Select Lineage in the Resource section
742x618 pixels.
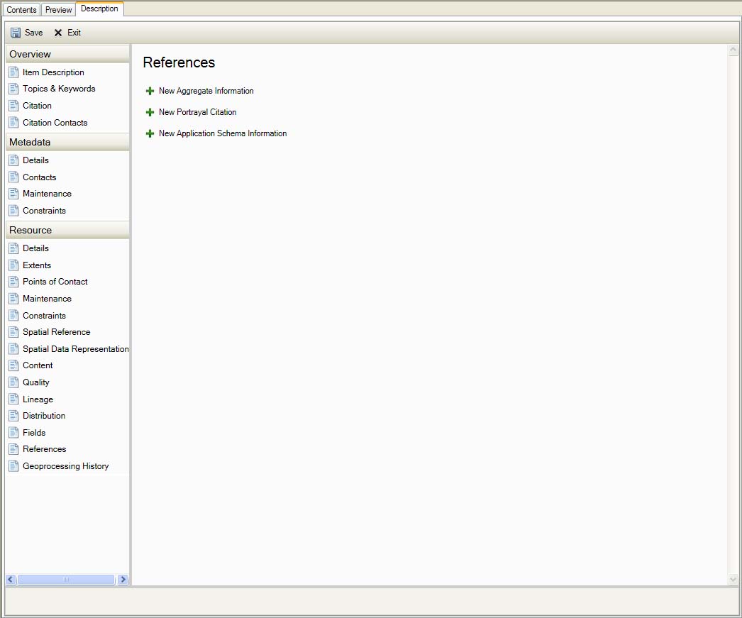38,399
